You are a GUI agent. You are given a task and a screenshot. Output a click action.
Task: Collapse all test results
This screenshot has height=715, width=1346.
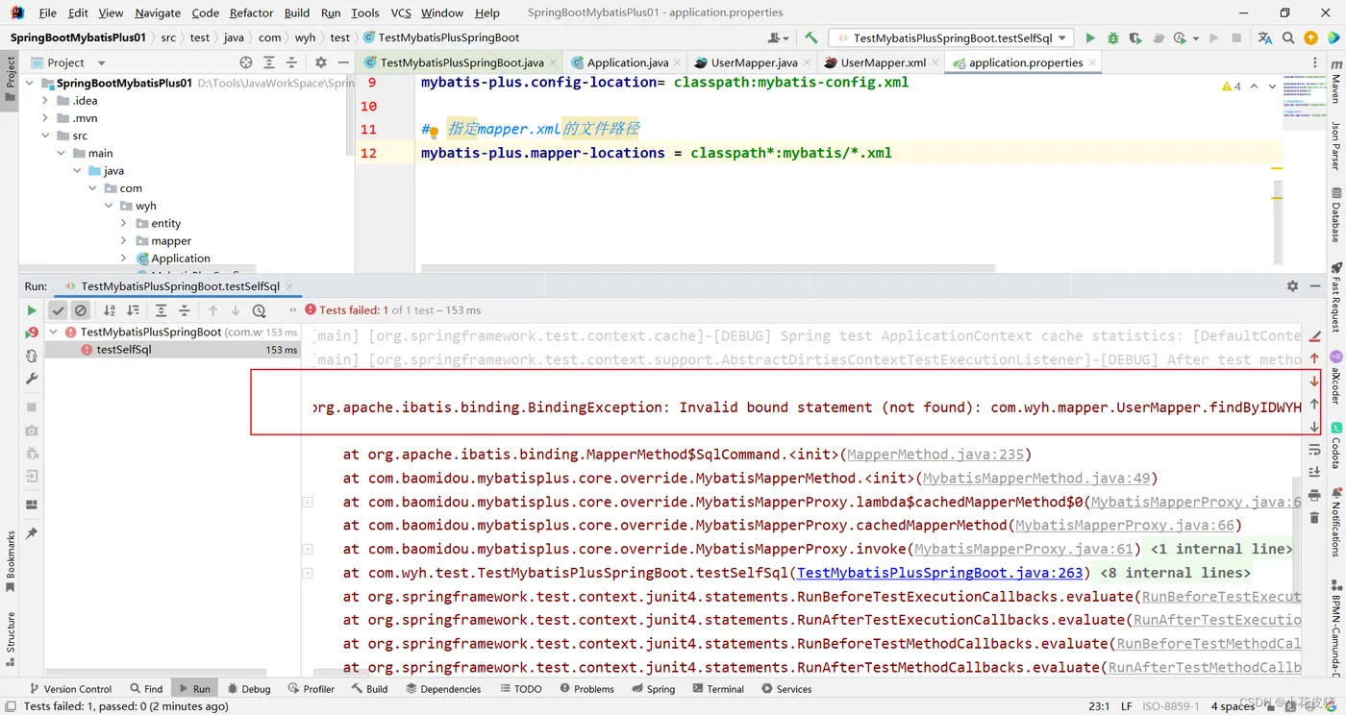185,310
